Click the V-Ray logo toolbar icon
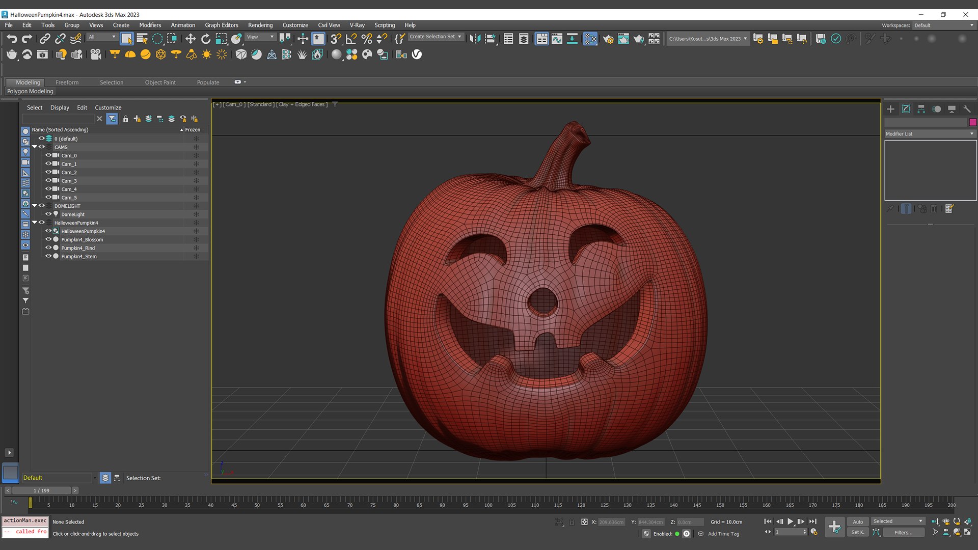 [x=417, y=54]
